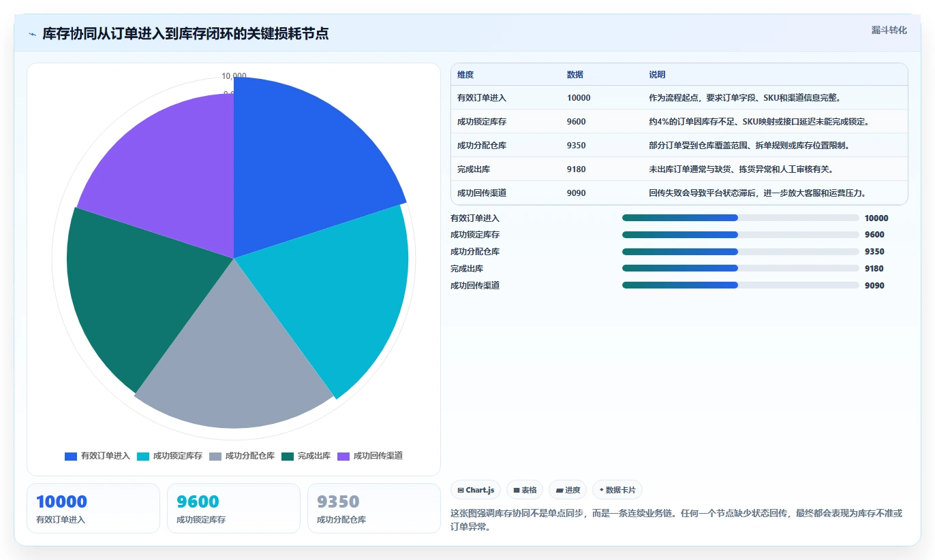
Task: Open the 9350 成功分配仓库 data card
Action: (x=374, y=508)
